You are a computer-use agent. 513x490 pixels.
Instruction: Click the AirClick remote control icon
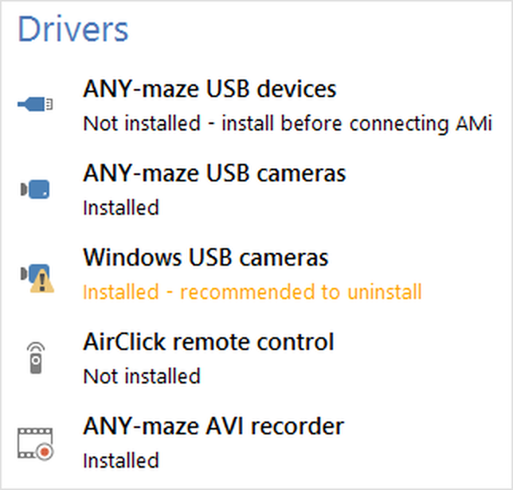tap(35, 359)
